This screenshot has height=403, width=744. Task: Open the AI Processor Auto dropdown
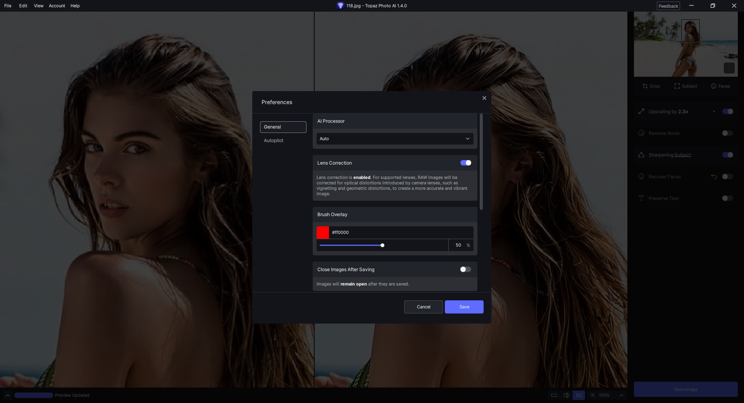(x=395, y=139)
